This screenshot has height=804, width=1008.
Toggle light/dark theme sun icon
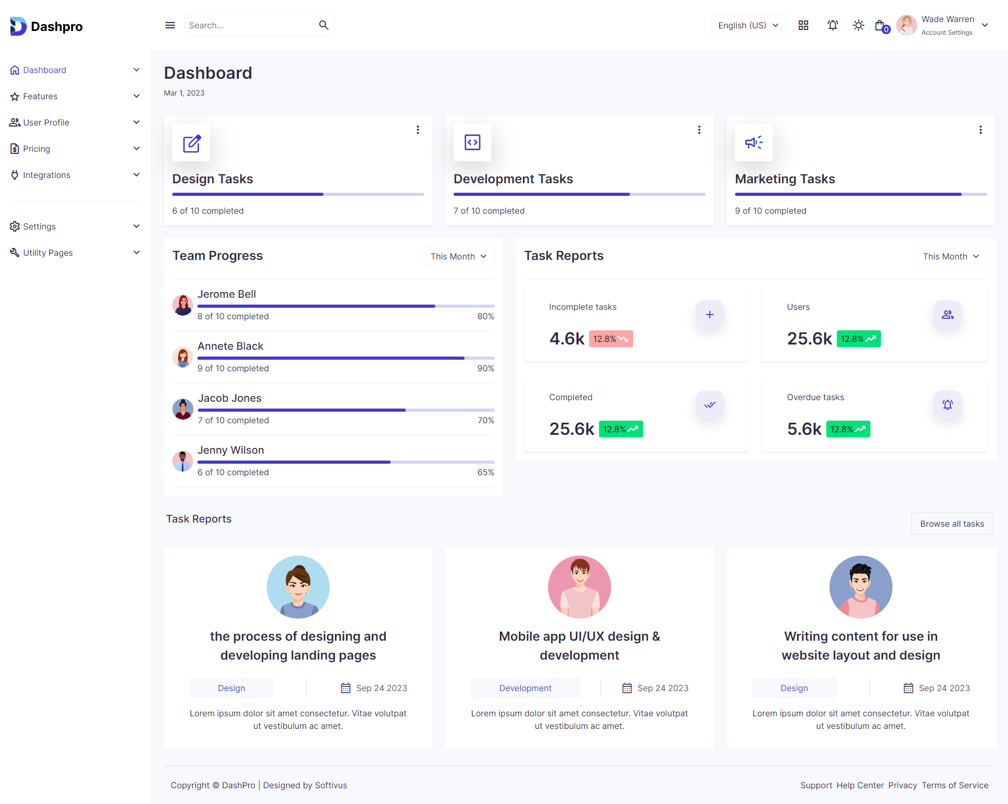click(858, 25)
